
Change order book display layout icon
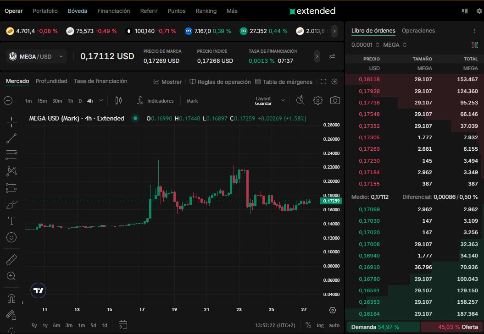[x=475, y=45]
